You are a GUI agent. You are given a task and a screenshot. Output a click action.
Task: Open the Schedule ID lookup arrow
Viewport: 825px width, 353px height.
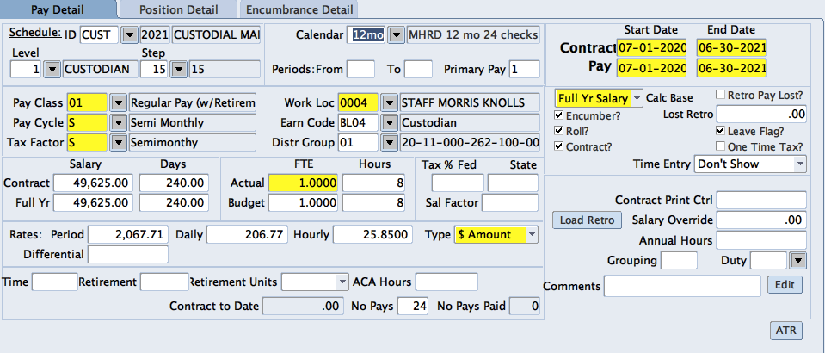click(x=130, y=35)
